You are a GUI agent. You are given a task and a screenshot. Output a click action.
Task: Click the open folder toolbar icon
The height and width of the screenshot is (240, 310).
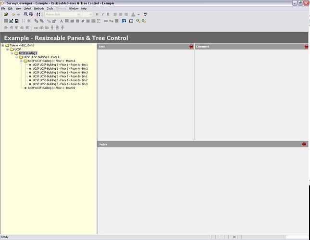[x=6, y=14]
